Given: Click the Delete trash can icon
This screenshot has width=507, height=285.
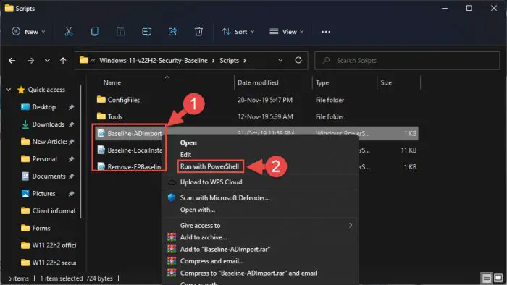Looking at the screenshot, I should (198, 31).
